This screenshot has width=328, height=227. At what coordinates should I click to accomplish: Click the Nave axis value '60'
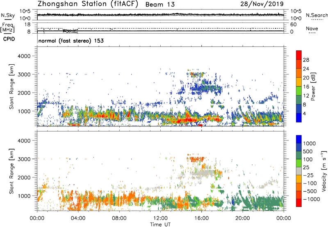[x=293, y=25]
